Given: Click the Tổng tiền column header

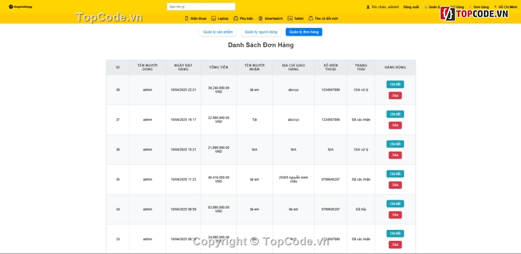Looking at the screenshot, I should click(x=219, y=67).
